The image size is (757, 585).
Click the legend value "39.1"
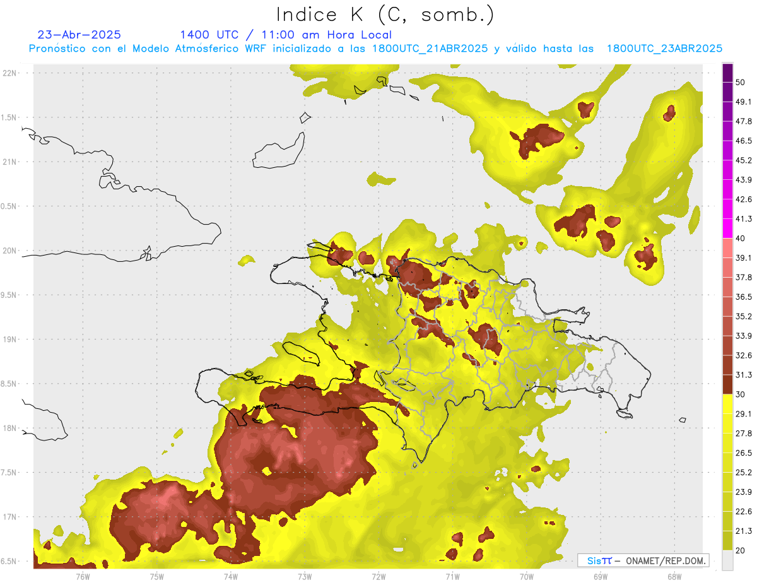point(744,258)
